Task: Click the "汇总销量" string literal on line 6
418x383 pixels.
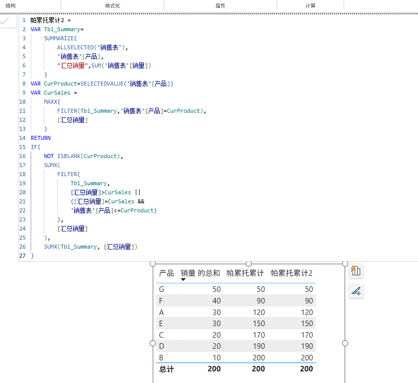Action: [x=72, y=65]
